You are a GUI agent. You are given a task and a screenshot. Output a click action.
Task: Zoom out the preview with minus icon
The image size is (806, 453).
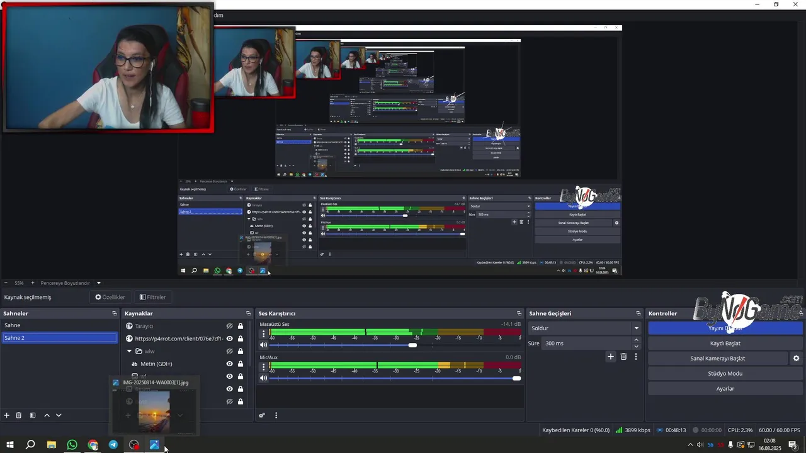pos(6,283)
